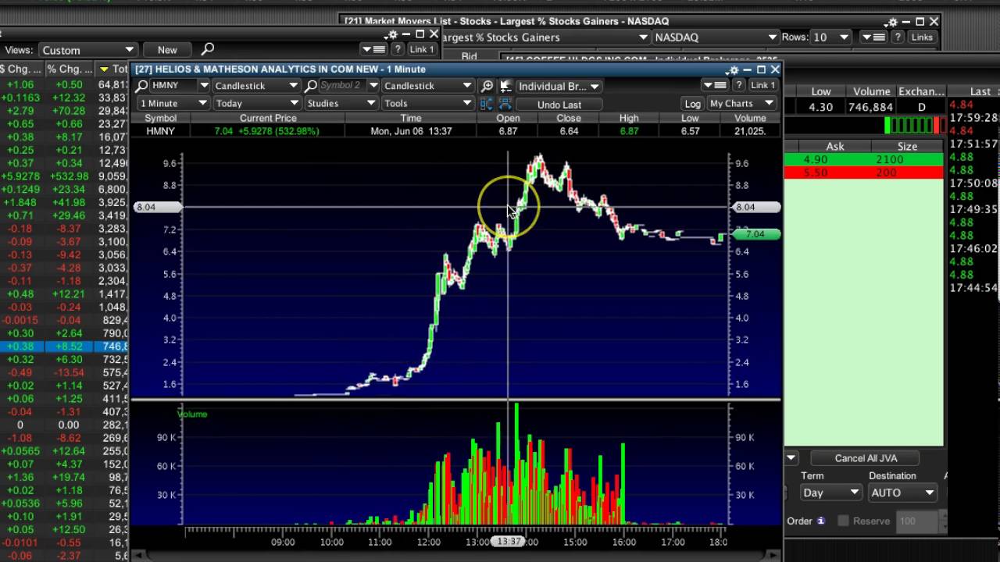This screenshot has width=1000, height=562.
Task: Click the Last column header on right panel
Action: click(980, 91)
